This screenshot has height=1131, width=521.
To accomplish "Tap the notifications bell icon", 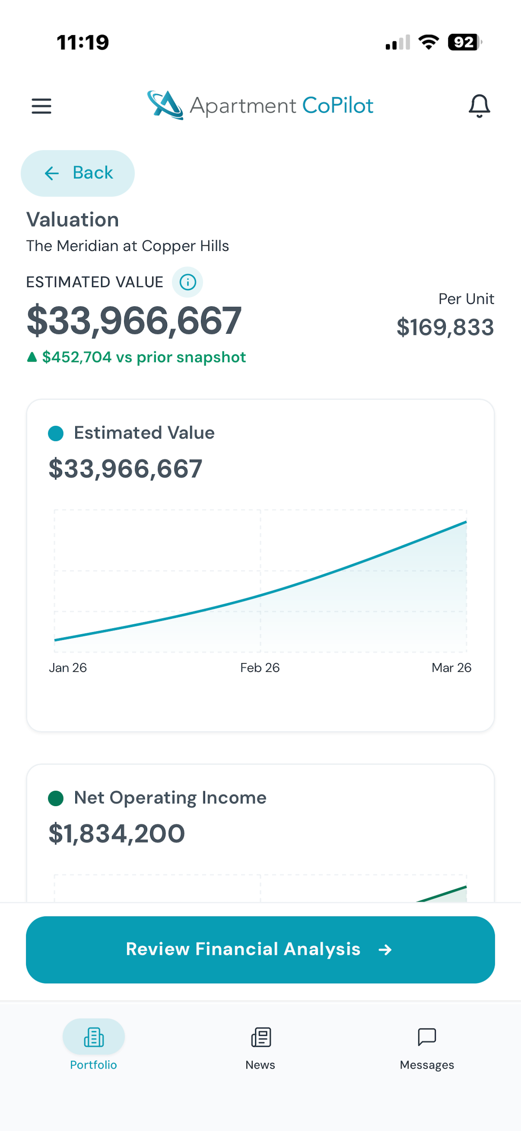I will 479,106.
